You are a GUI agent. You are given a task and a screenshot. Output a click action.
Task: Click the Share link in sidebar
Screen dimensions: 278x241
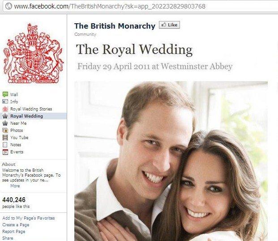[x=8, y=238]
